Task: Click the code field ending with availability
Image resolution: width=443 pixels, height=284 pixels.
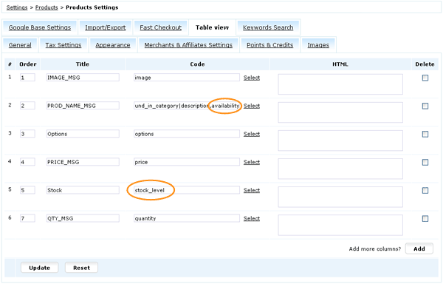Action: pos(187,106)
